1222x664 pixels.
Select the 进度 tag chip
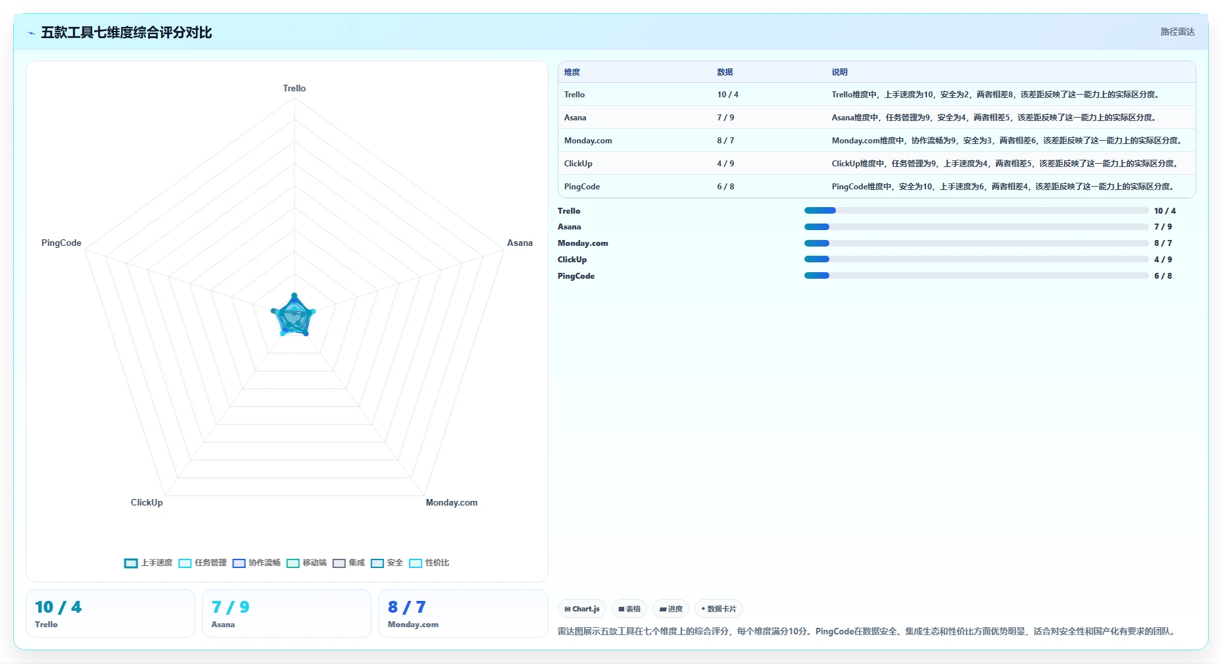point(671,609)
